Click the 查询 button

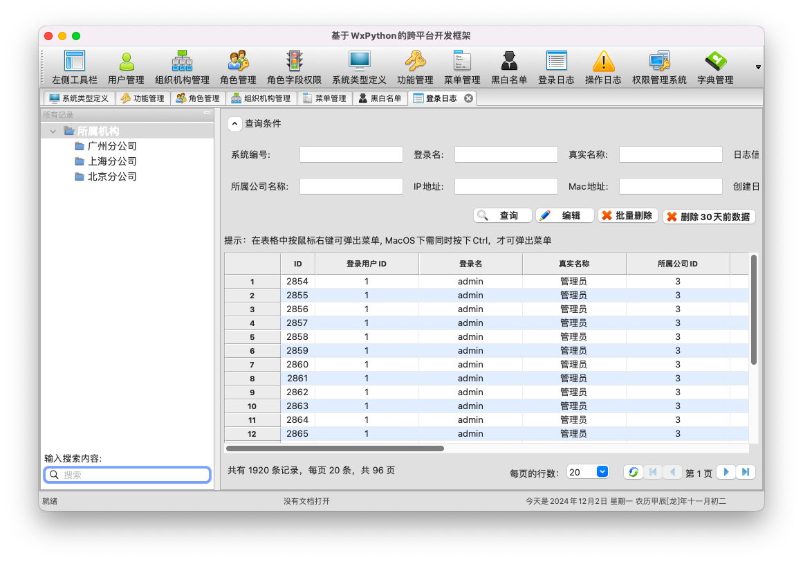pos(502,216)
